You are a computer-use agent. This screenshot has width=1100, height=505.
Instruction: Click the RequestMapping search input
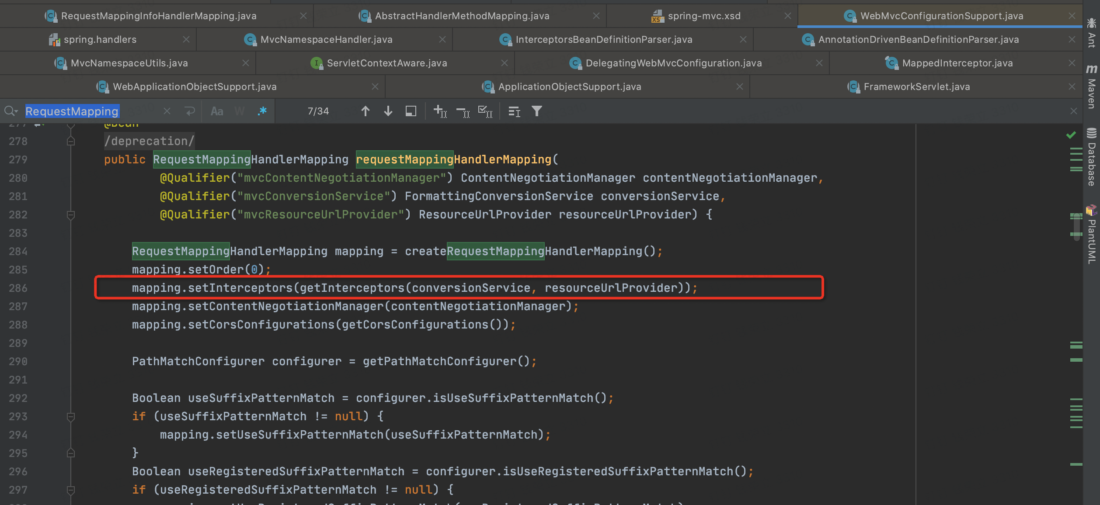pyautogui.click(x=72, y=111)
